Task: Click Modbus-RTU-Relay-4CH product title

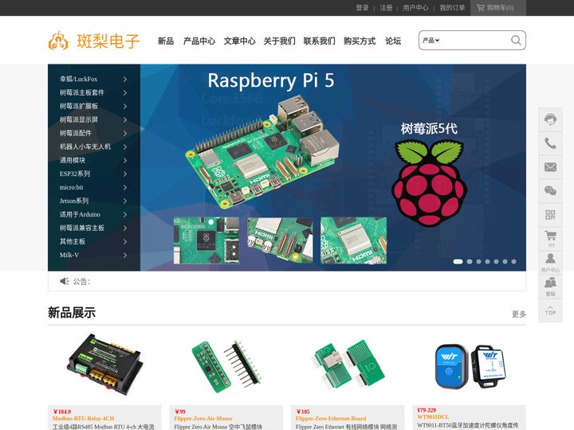Action: click(84, 418)
